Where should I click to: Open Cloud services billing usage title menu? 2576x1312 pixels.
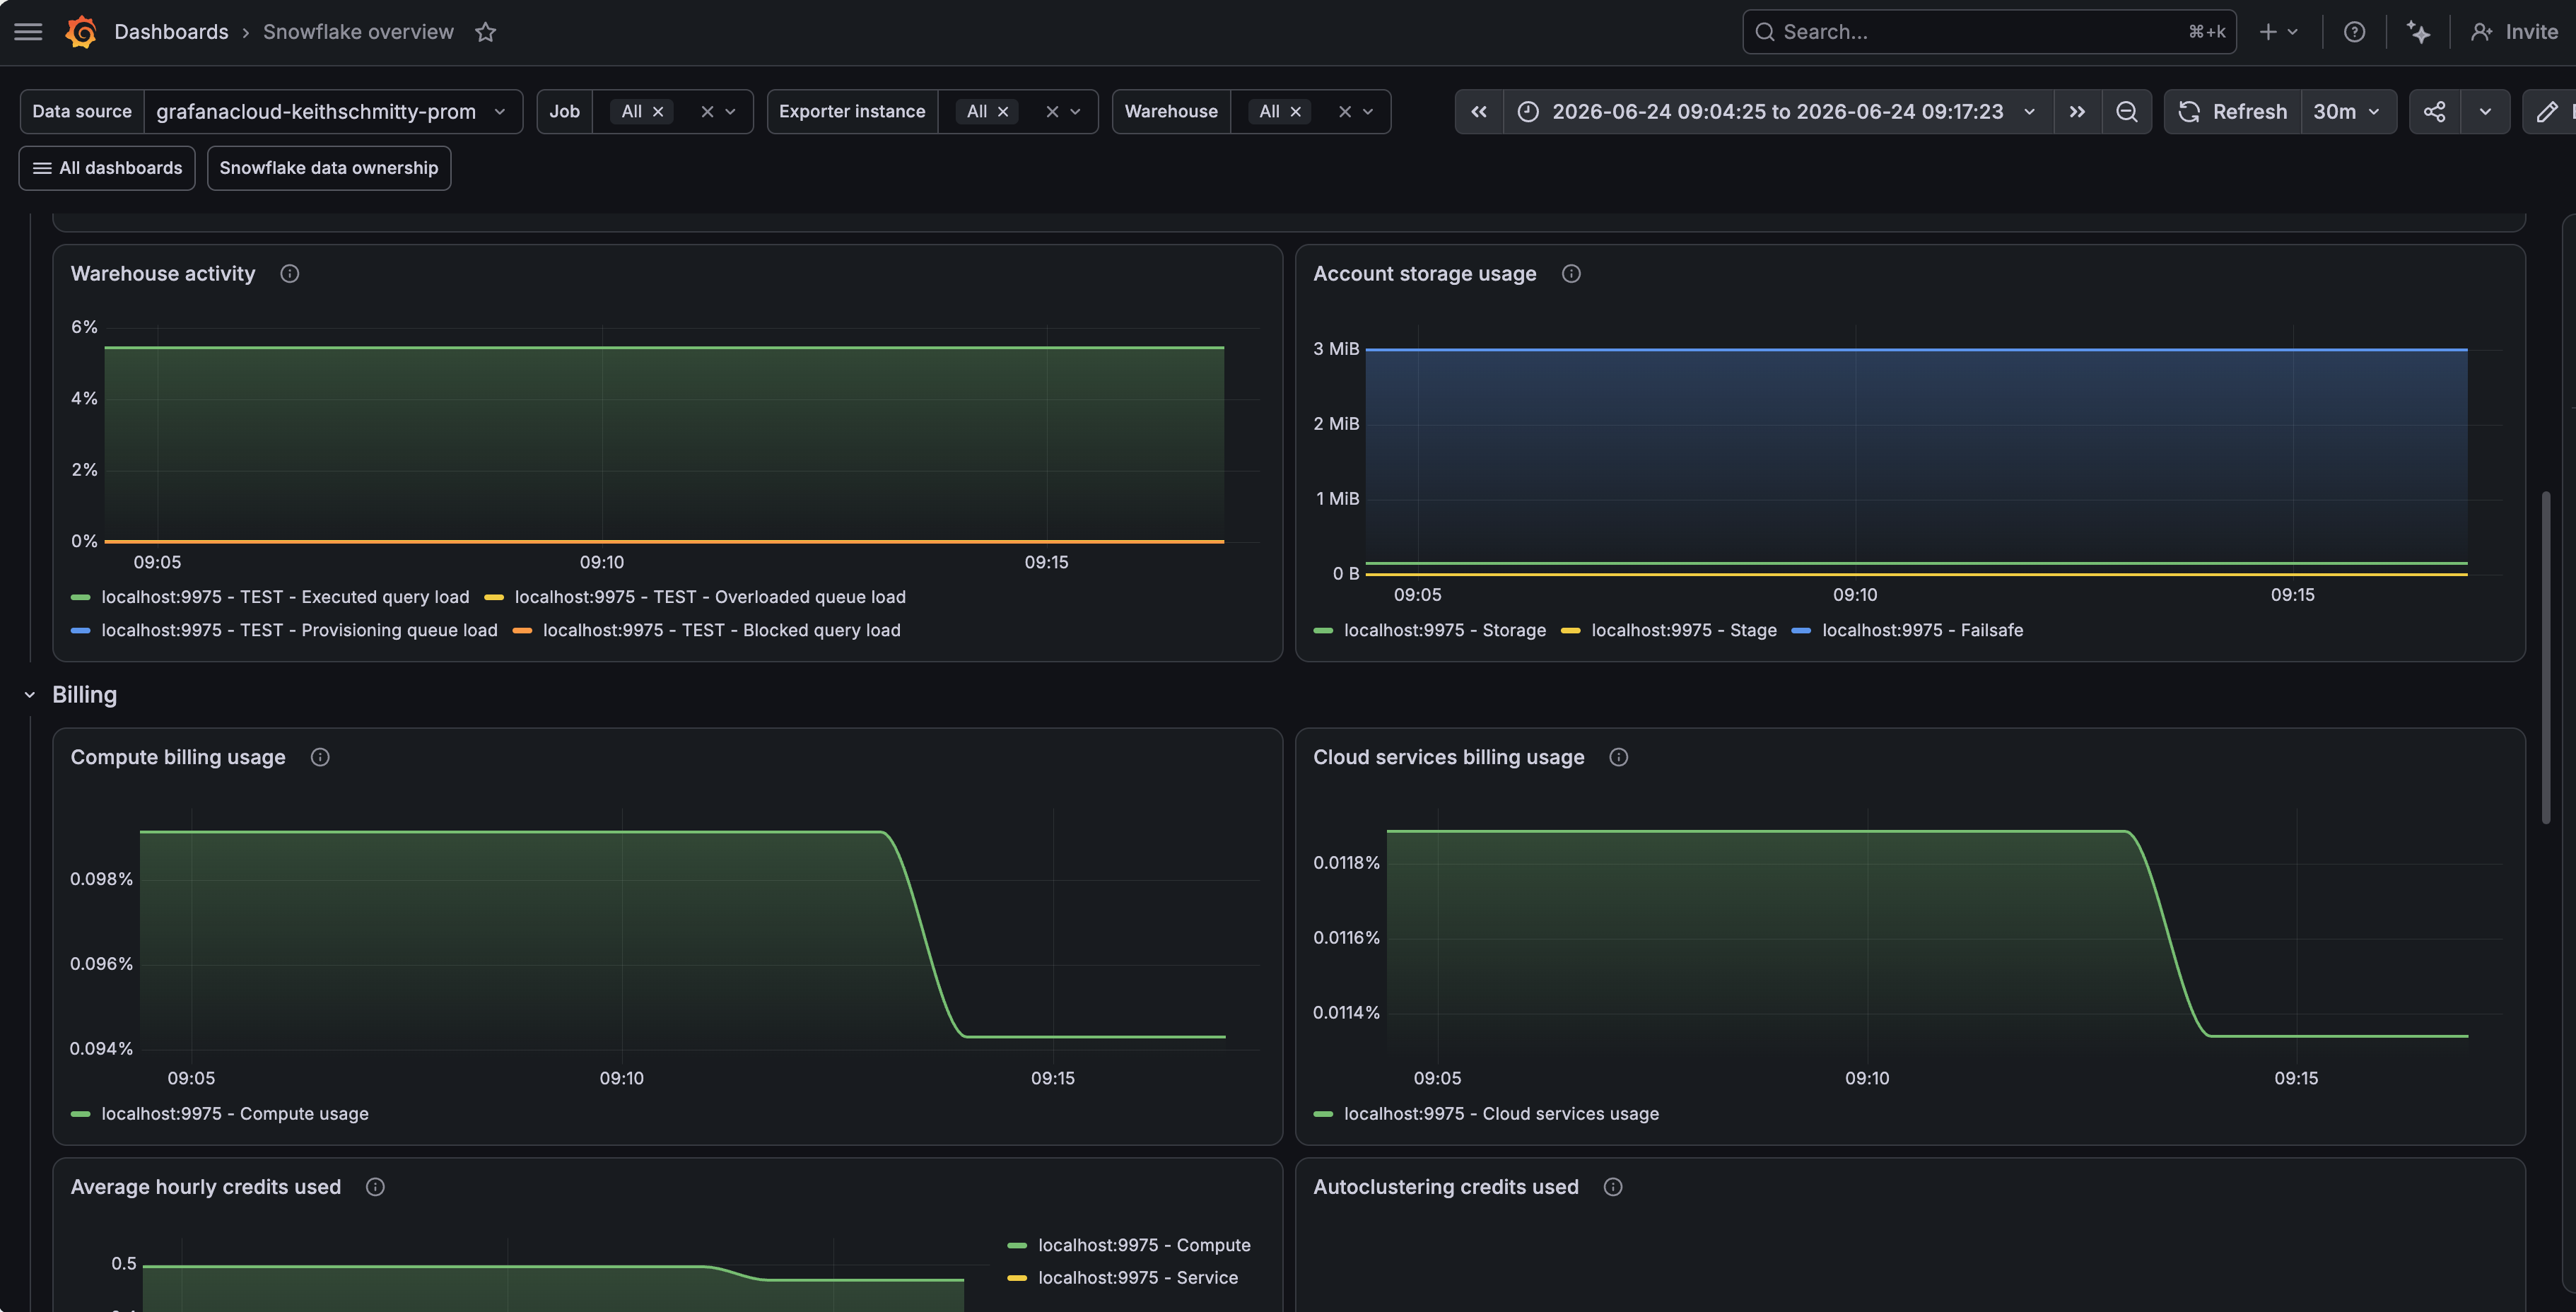[1448, 757]
